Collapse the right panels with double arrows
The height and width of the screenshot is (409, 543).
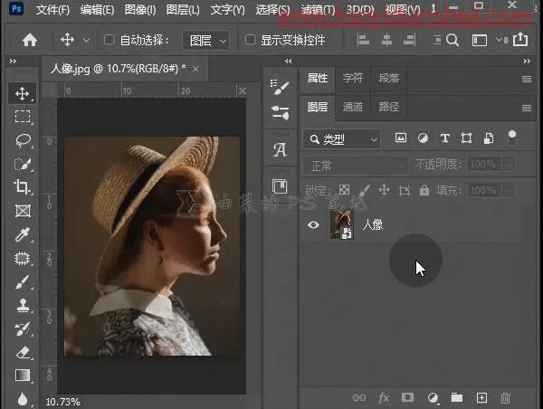tap(527, 62)
